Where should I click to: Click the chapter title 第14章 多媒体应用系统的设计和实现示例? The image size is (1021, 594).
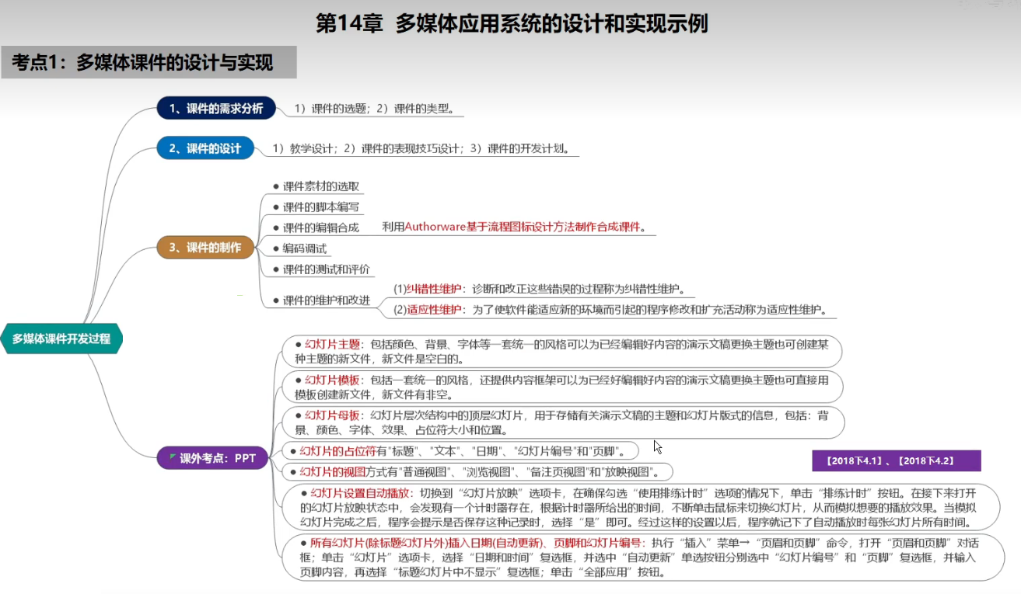[x=511, y=24]
